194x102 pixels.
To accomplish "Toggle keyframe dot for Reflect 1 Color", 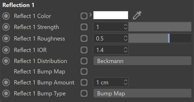I will tap(6, 16).
